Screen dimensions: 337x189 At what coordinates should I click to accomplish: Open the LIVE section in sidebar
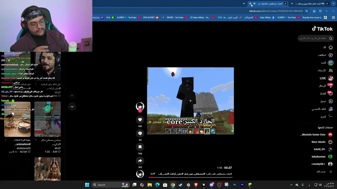[326, 78]
